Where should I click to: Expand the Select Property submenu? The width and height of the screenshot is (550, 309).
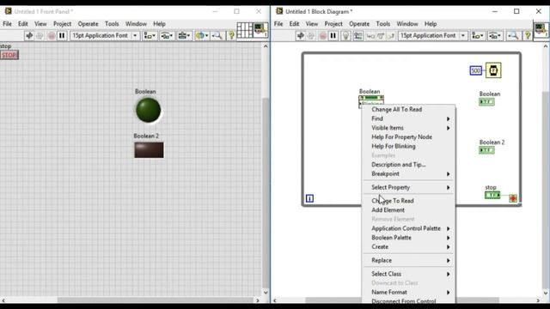[409, 187]
